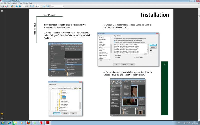This screenshot has height=125, width=200.
Task: Click the Adobe Reader taskbar button
Action: (48, 123)
